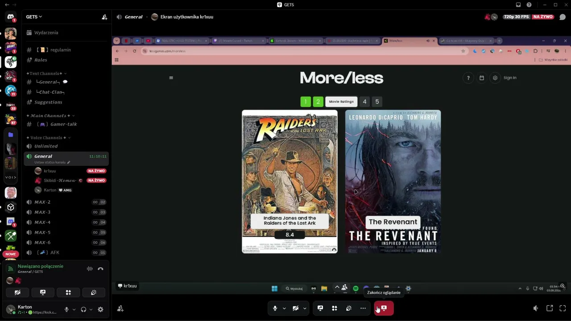Open the server folder icon in sidebar
The height and width of the screenshot is (321, 571).
(11, 135)
